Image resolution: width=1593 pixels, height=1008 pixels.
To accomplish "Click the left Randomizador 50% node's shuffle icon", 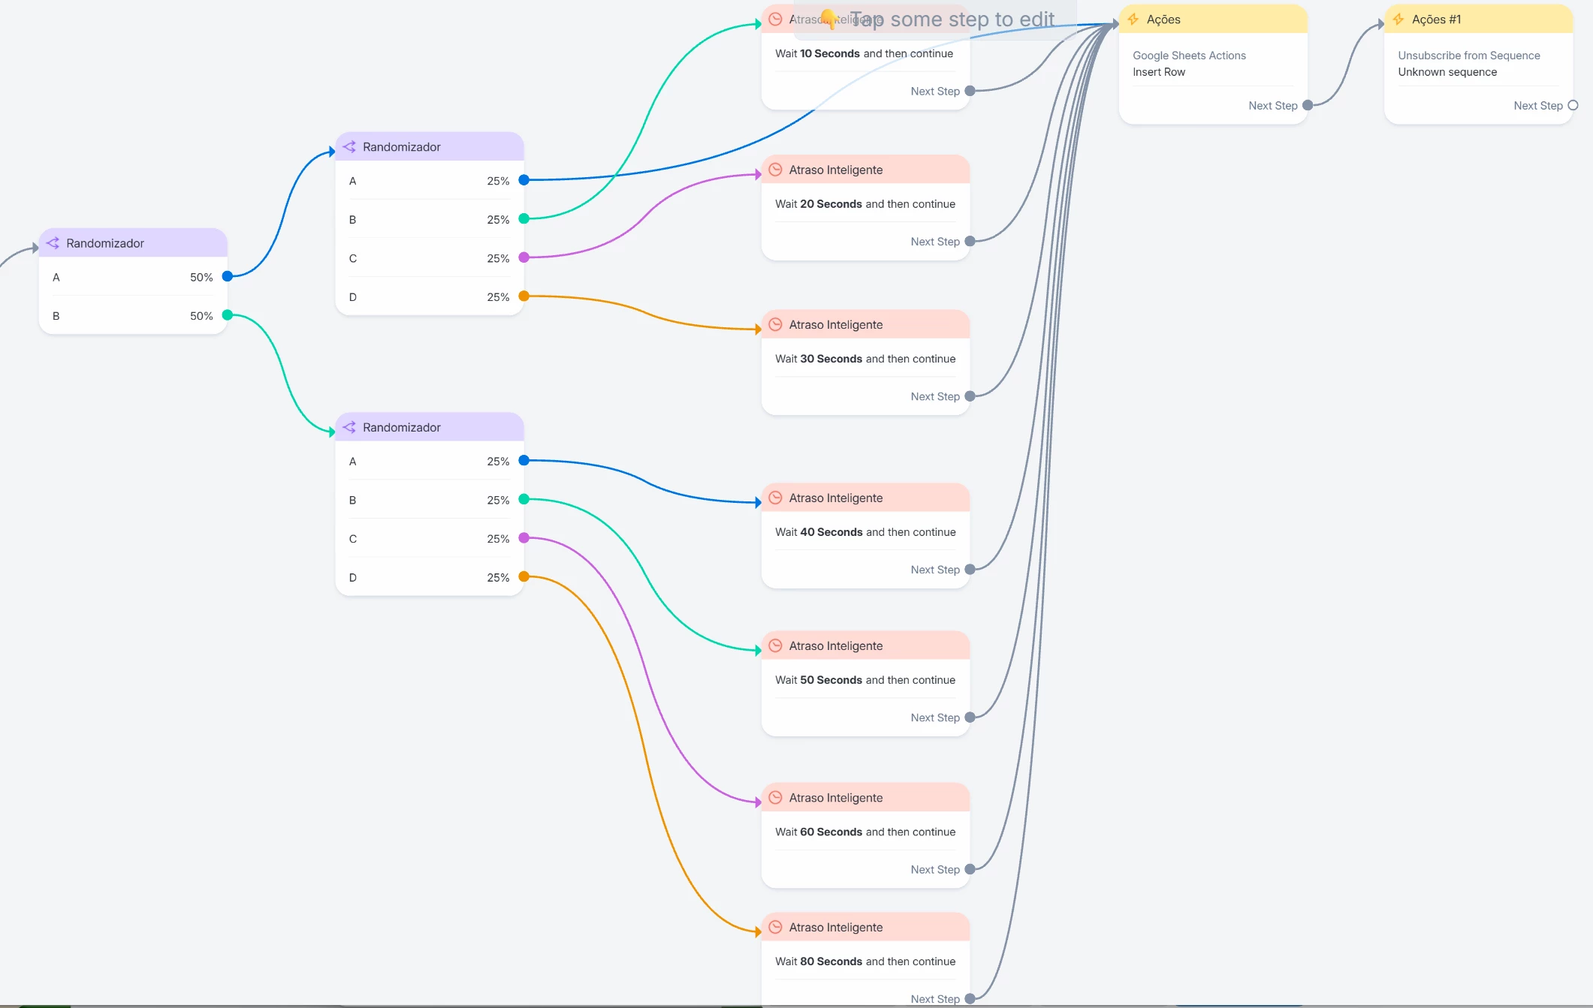I will pos(53,243).
